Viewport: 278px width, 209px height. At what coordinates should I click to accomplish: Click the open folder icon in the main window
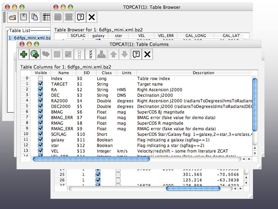(12, 17)
